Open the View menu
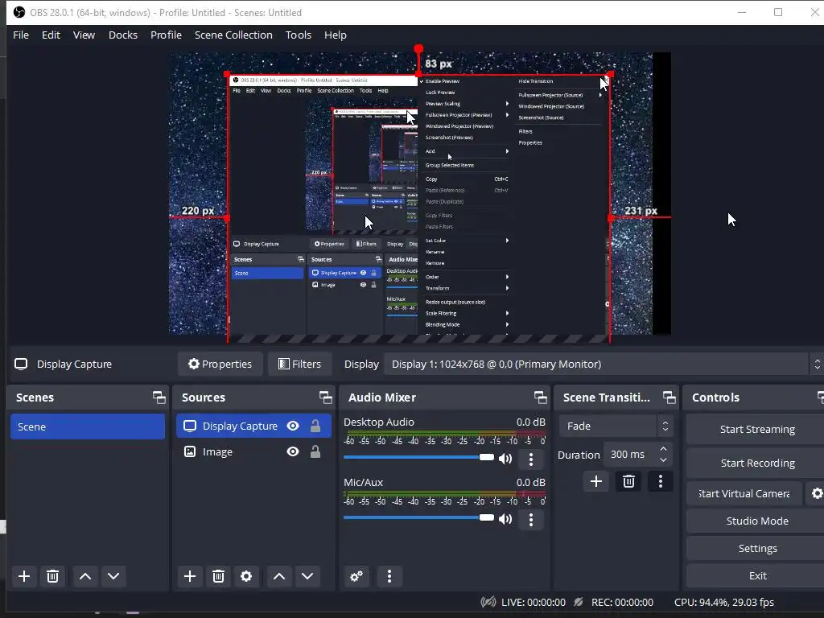 84,35
